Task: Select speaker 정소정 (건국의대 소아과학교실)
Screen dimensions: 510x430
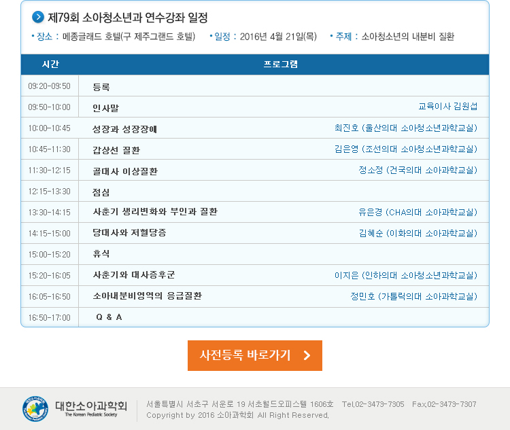Action: [418, 170]
